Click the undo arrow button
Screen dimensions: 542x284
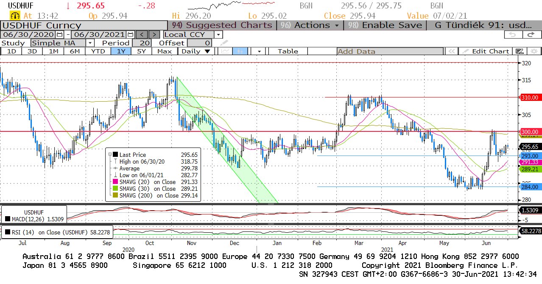pyautogui.click(x=513, y=35)
